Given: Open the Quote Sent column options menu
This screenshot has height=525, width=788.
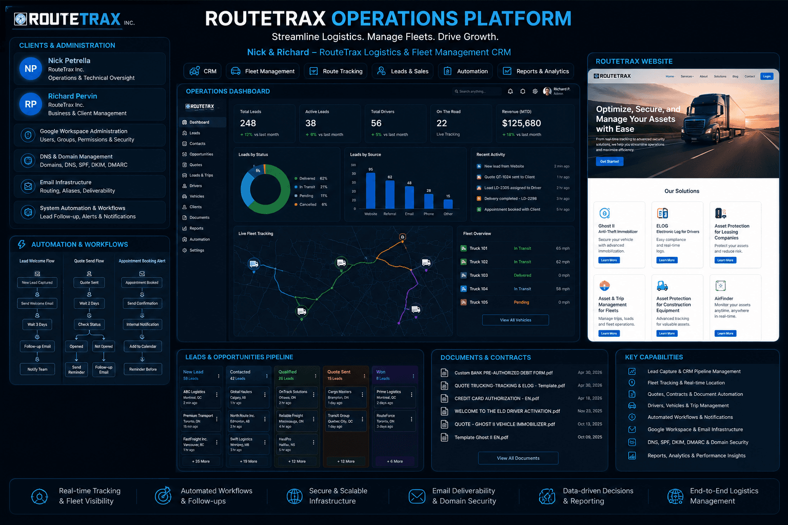Looking at the screenshot, I should pyautogui.click(x=364, y=376).
